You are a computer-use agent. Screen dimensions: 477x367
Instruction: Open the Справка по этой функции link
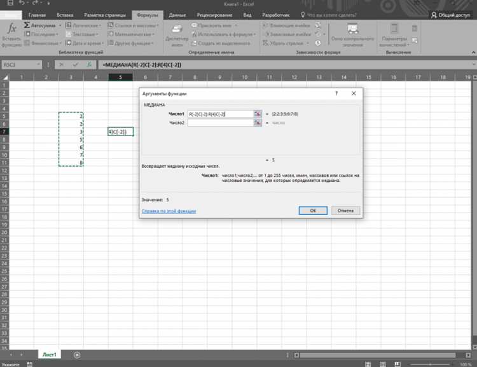tap(169, 211)
